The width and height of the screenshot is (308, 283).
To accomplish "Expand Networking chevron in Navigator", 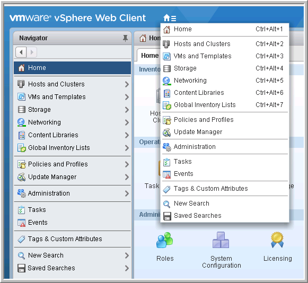I will pyautogui.click(x=127, y=122).
